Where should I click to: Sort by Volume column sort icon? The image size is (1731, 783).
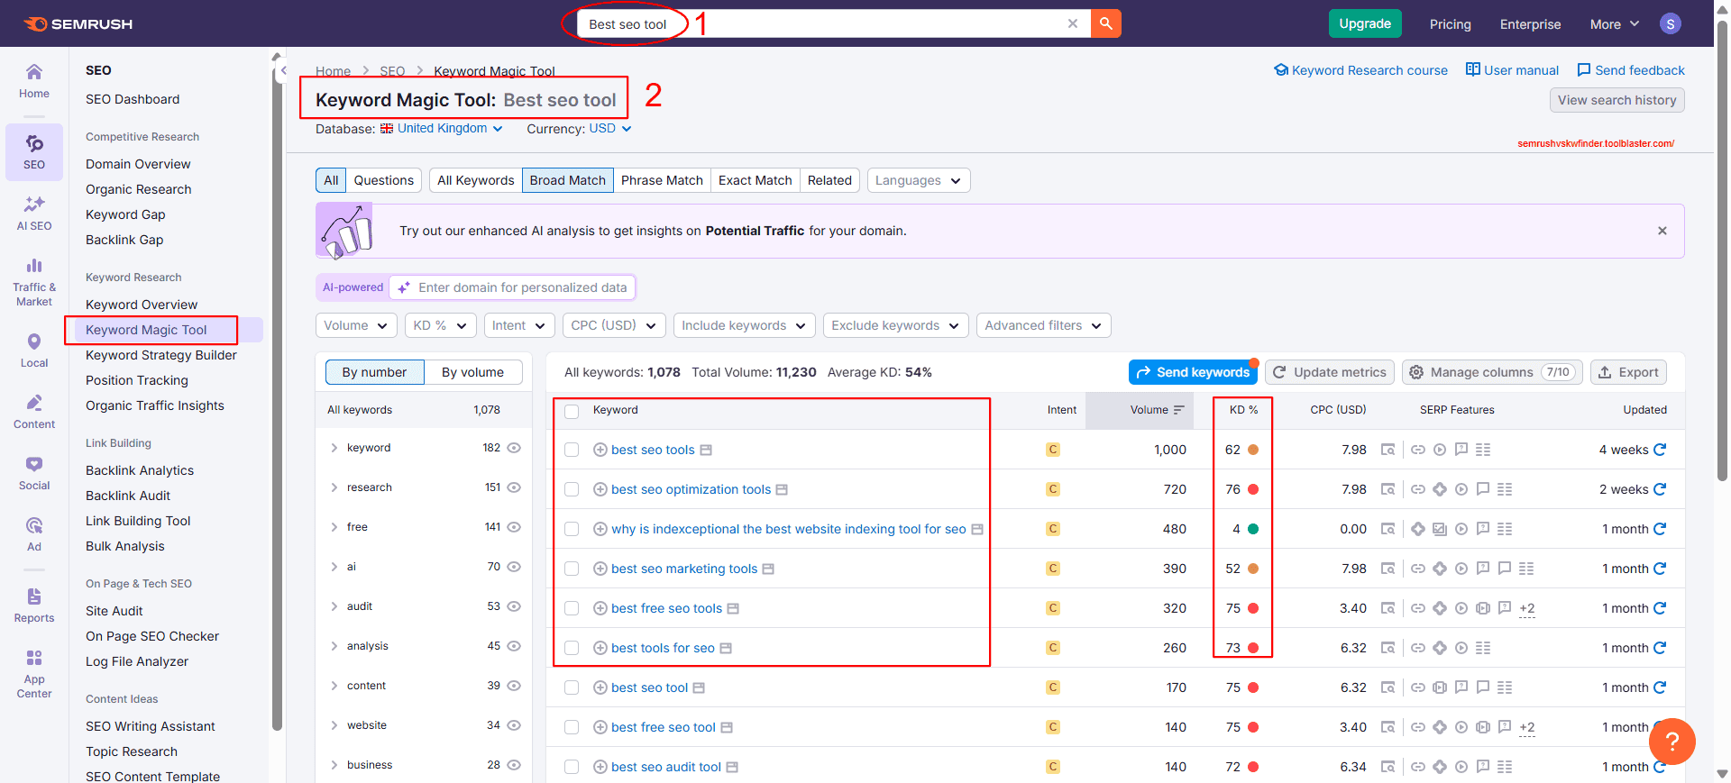pos(1178,410)
